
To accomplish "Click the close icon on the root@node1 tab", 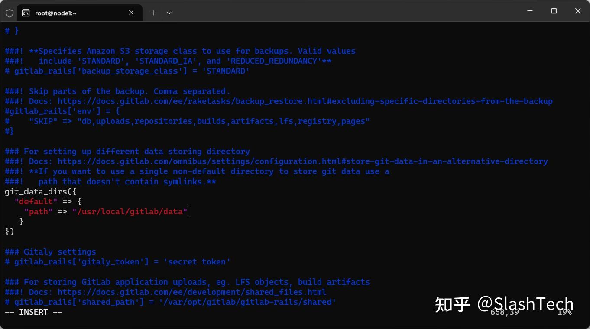I will [x=131, y=13].
